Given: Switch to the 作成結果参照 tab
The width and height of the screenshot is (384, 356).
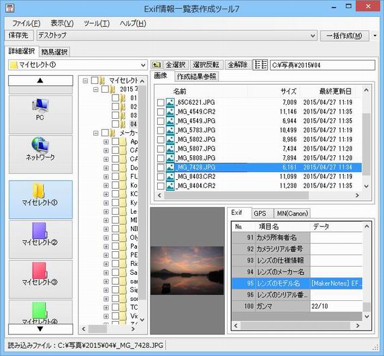Looking at the screenshot, I should [197, 77].
